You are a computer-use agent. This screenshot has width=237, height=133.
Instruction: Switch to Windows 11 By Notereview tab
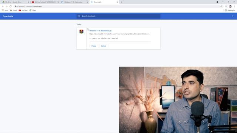pos(74,2)
